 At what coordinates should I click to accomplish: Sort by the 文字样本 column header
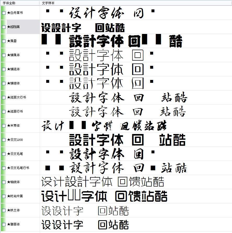pos(48,3)
